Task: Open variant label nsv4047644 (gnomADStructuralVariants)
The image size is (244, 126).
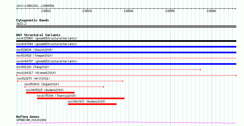Action: pyautogui.click(x=47, y=44)
